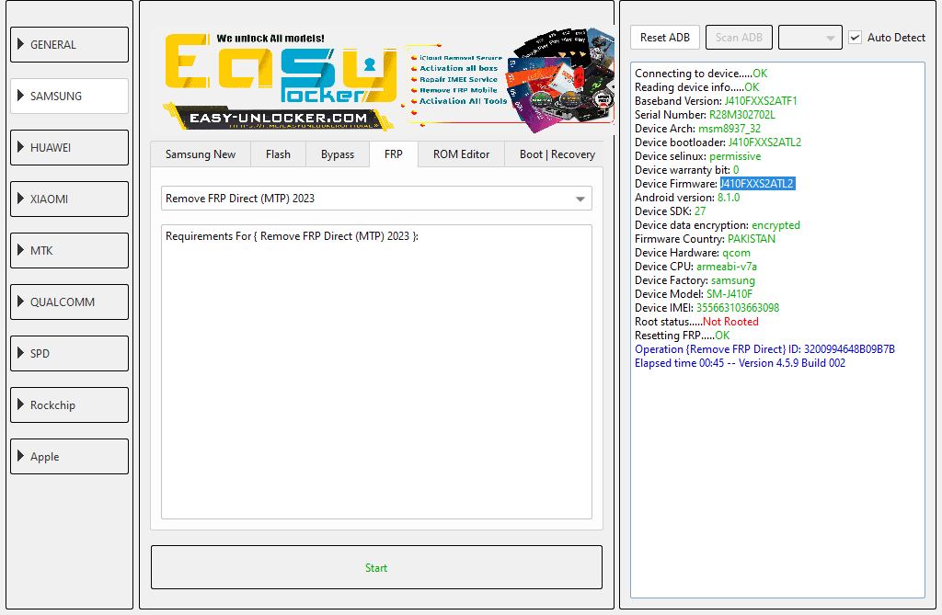Expand the SPD section
Image resolution: width=942 pixels, height=615 pixels.
[69, 354]
